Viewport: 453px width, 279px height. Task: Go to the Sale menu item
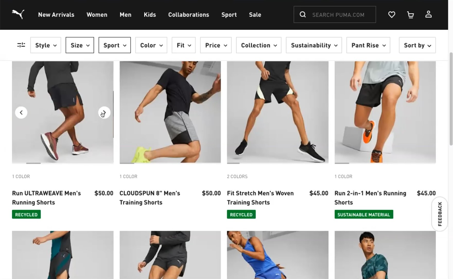click(x=255, y=15)
